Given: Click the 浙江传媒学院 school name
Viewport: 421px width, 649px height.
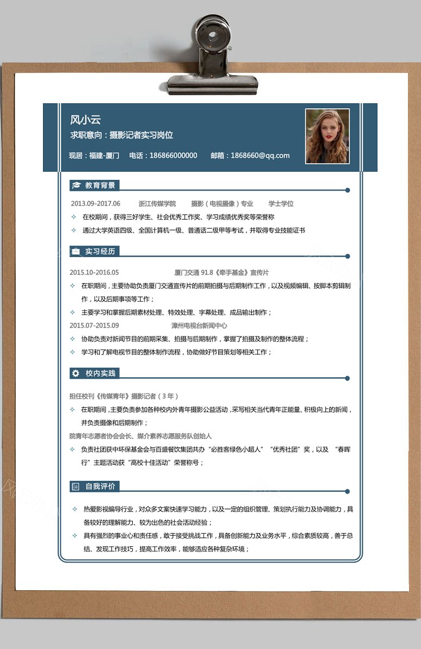Looking at the screenshot, I should click(157, 204).
